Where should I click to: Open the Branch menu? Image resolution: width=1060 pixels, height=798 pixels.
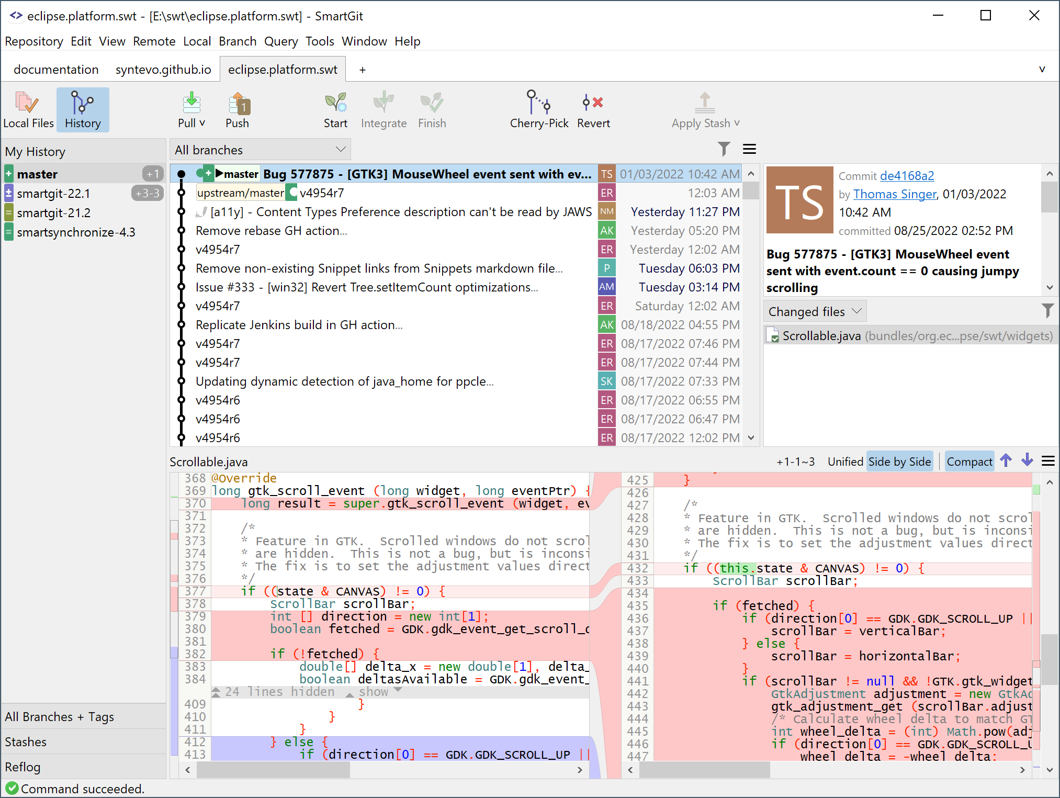tap(238, 41)
